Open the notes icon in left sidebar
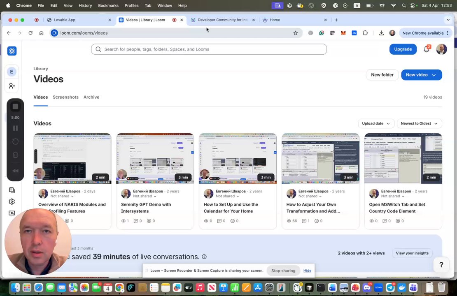 pyautogui.click(x=12, y=190)
